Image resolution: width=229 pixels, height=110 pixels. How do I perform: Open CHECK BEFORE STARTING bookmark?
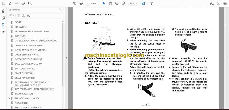click(27, 55)
